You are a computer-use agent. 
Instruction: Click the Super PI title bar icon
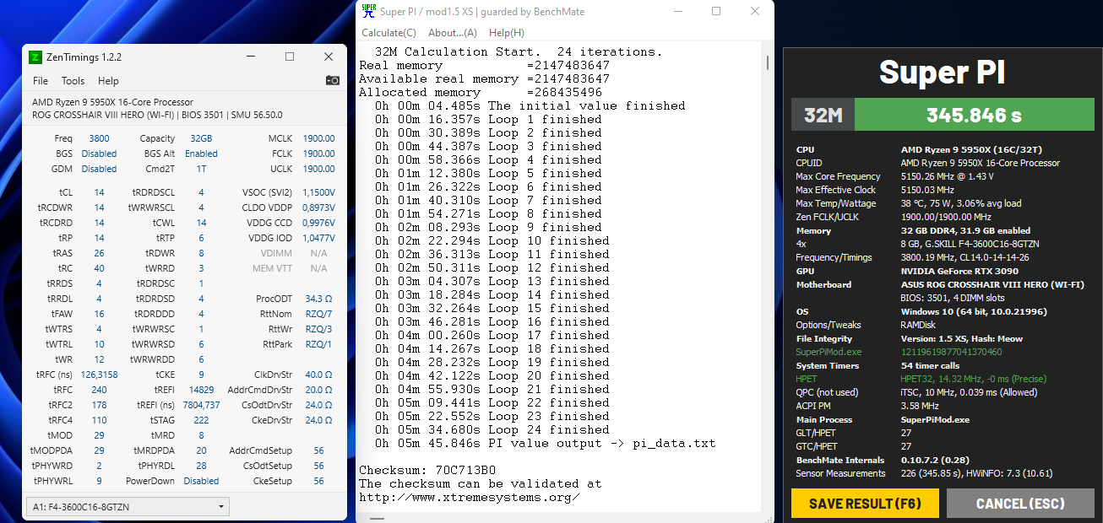[x=368, y=11]
